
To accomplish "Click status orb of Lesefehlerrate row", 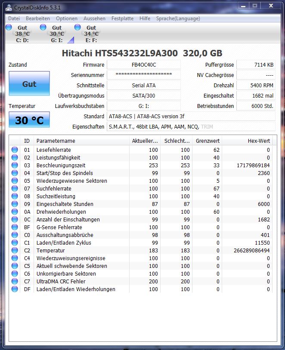I will pos(15,150).
